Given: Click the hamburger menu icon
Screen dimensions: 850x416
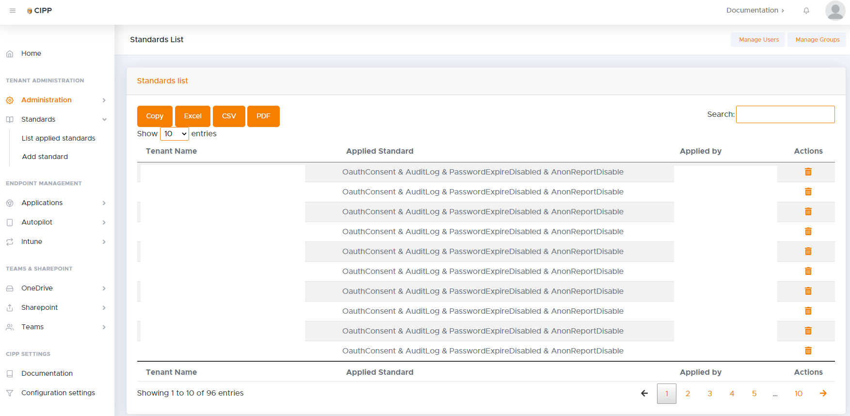Looking at the screenshot, I should tap(13, 11).
